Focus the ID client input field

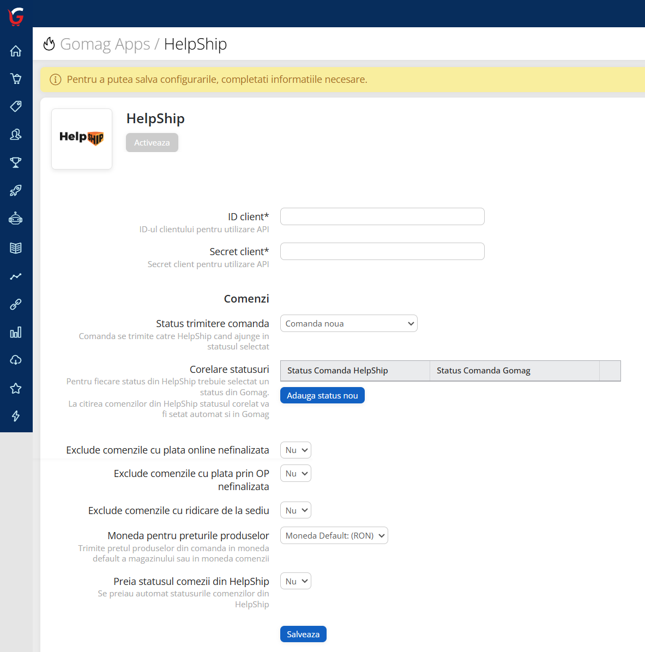[x=382, y=216]
